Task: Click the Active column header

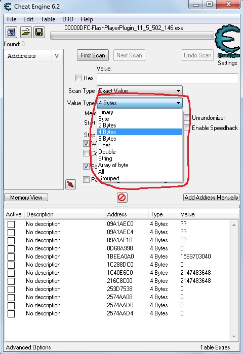Action: [14, 214]
